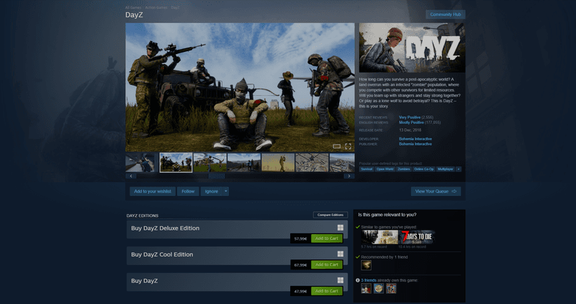Select the Survival tag

366,169
